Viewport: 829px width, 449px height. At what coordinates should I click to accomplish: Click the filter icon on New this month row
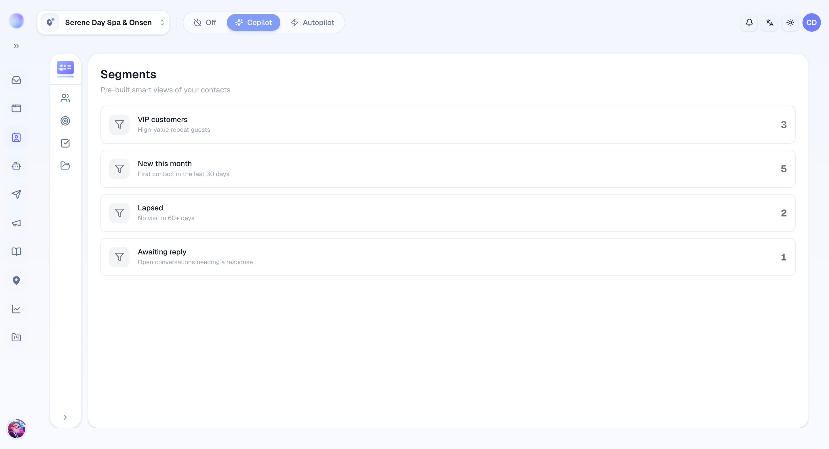coord(119,169)
